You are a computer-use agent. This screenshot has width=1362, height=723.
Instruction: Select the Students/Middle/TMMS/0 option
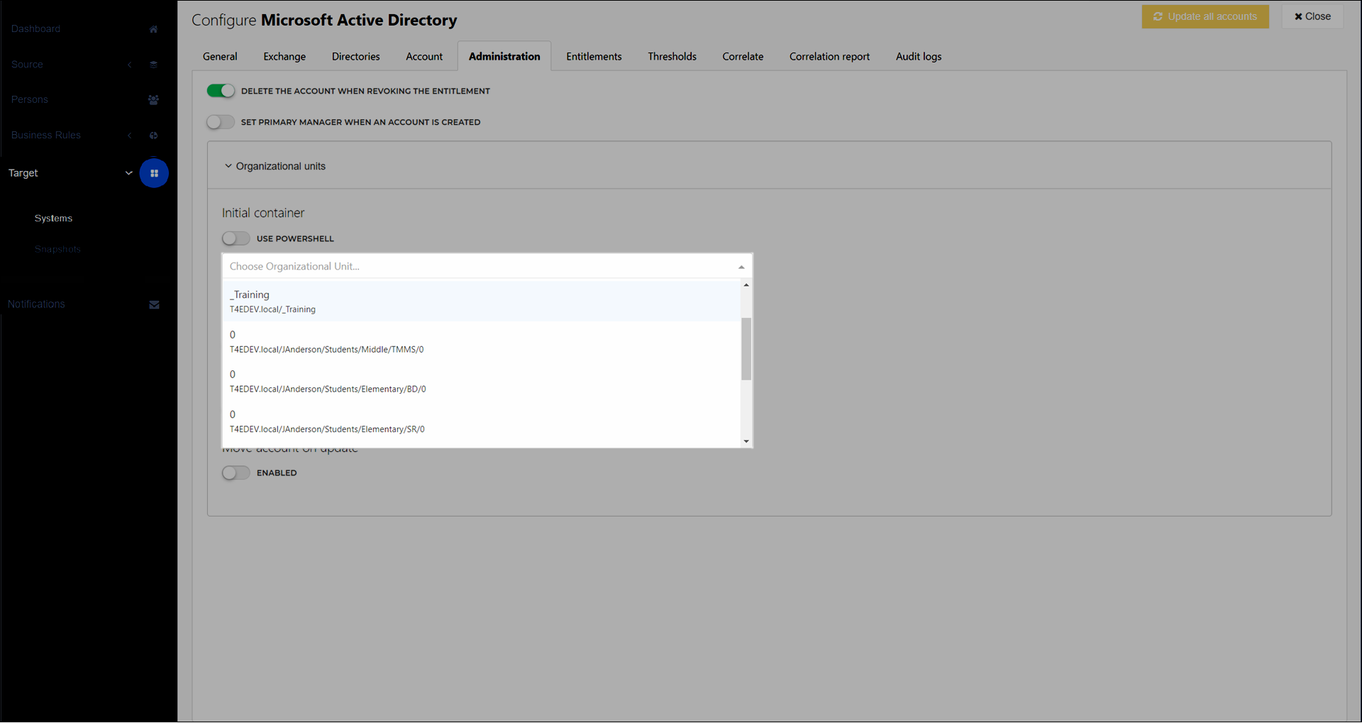click(482, 341)
